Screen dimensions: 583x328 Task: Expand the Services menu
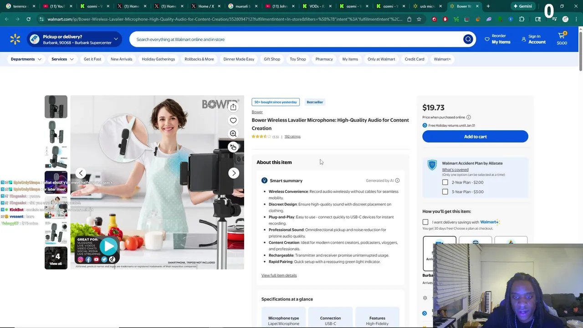tap(62, 59)
